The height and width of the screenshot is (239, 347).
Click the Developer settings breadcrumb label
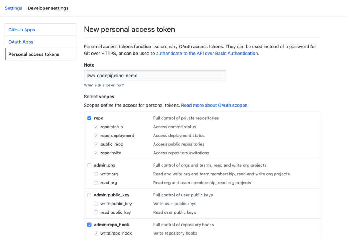coord(48,8)
